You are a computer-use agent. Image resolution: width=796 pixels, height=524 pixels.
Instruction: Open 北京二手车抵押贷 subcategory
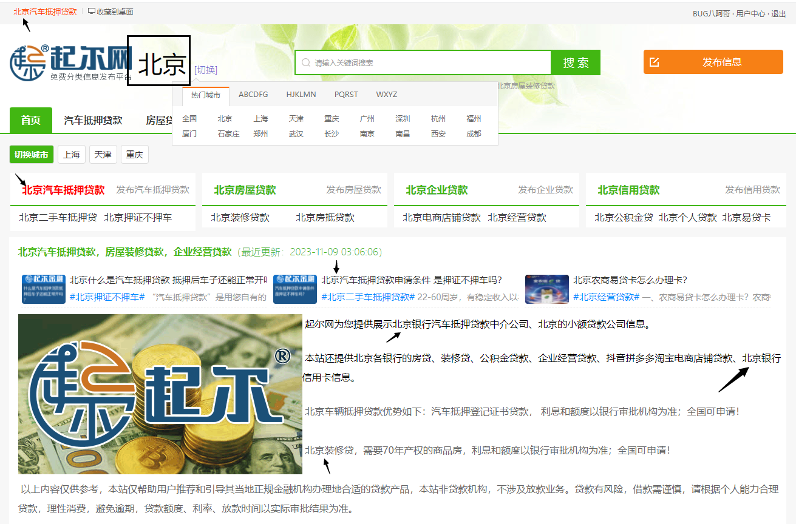click(58, 217)
